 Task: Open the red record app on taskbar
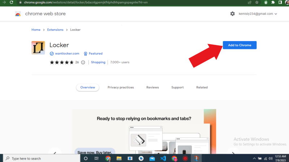(185, 158)
